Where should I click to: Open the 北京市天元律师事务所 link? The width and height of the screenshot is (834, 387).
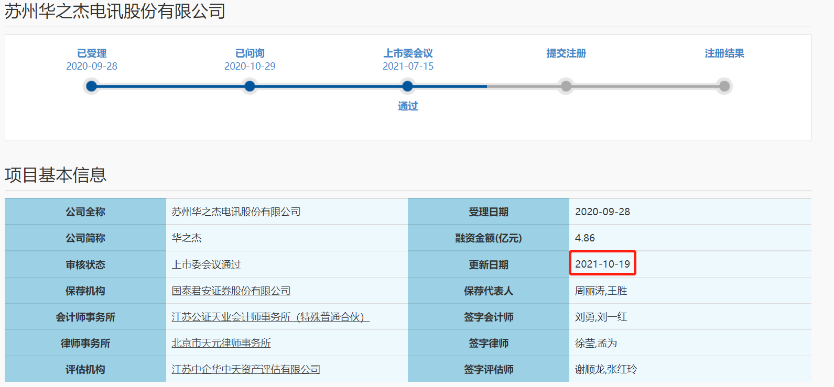[221, 343]
